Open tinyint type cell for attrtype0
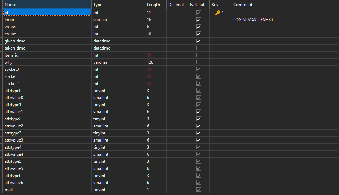The height and width of the screenshot is (195, 339). (x=118, y=91)
